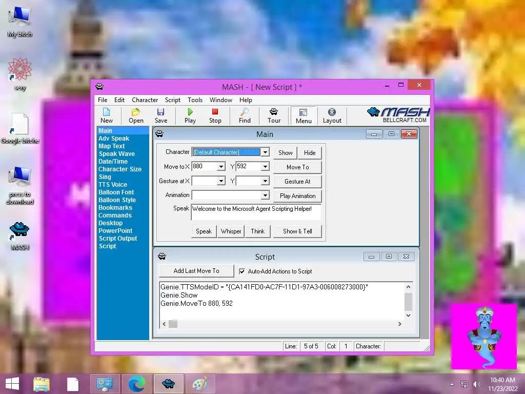Image resolution: width=525 pixels, height=394 pixels.
Task: Open the Windows Start button
Action: (x=12, y=384)
